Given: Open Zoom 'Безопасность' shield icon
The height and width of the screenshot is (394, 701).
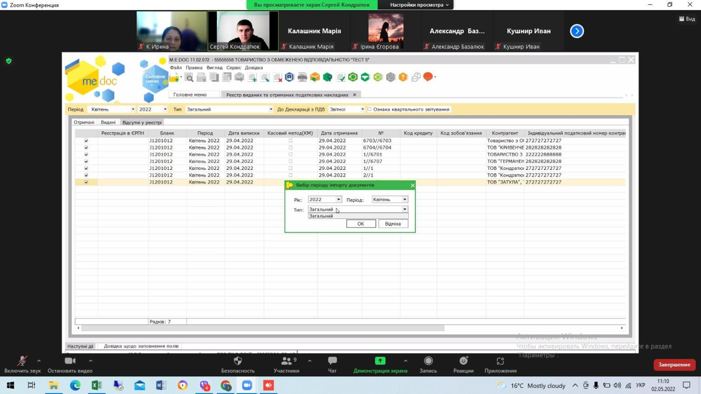Looking at the screenshot, I should point(238,364).
